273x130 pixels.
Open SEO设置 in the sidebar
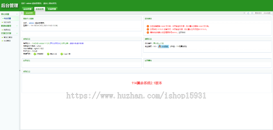tap(7, 22)
